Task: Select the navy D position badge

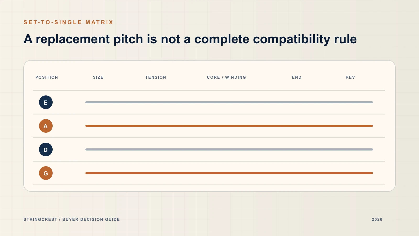Action: point(46,149)
